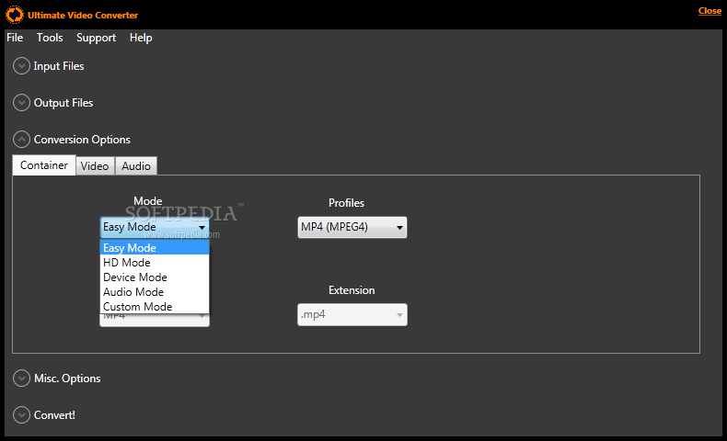The width and height of the screenshot is (727, 441).
Task: Open the Support menu
Action: (x=96, y=38)
